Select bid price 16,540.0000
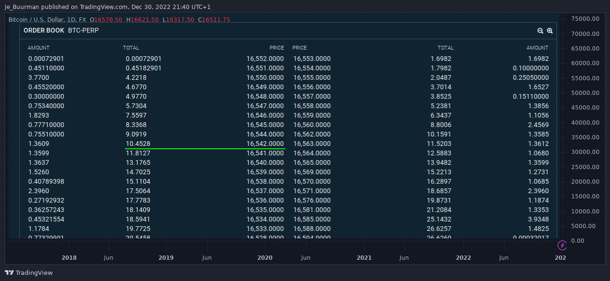Image resolution: width=610 pixels, height=281 pixels. 265,162
